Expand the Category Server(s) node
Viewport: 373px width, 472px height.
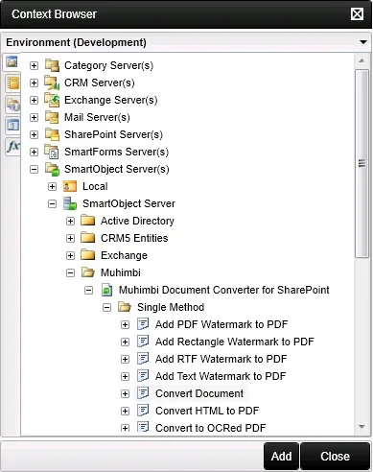(34, 65)
